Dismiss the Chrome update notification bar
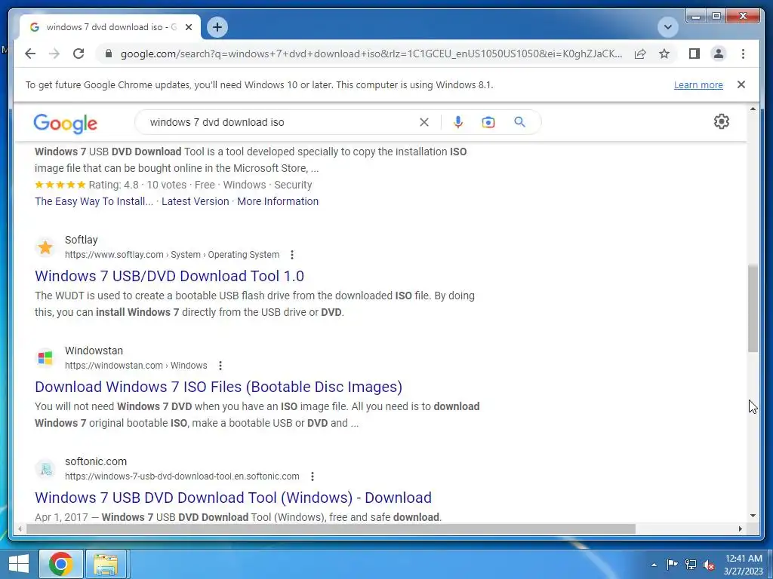Viewport: 773px width, 579px height. tap(741, 84)
